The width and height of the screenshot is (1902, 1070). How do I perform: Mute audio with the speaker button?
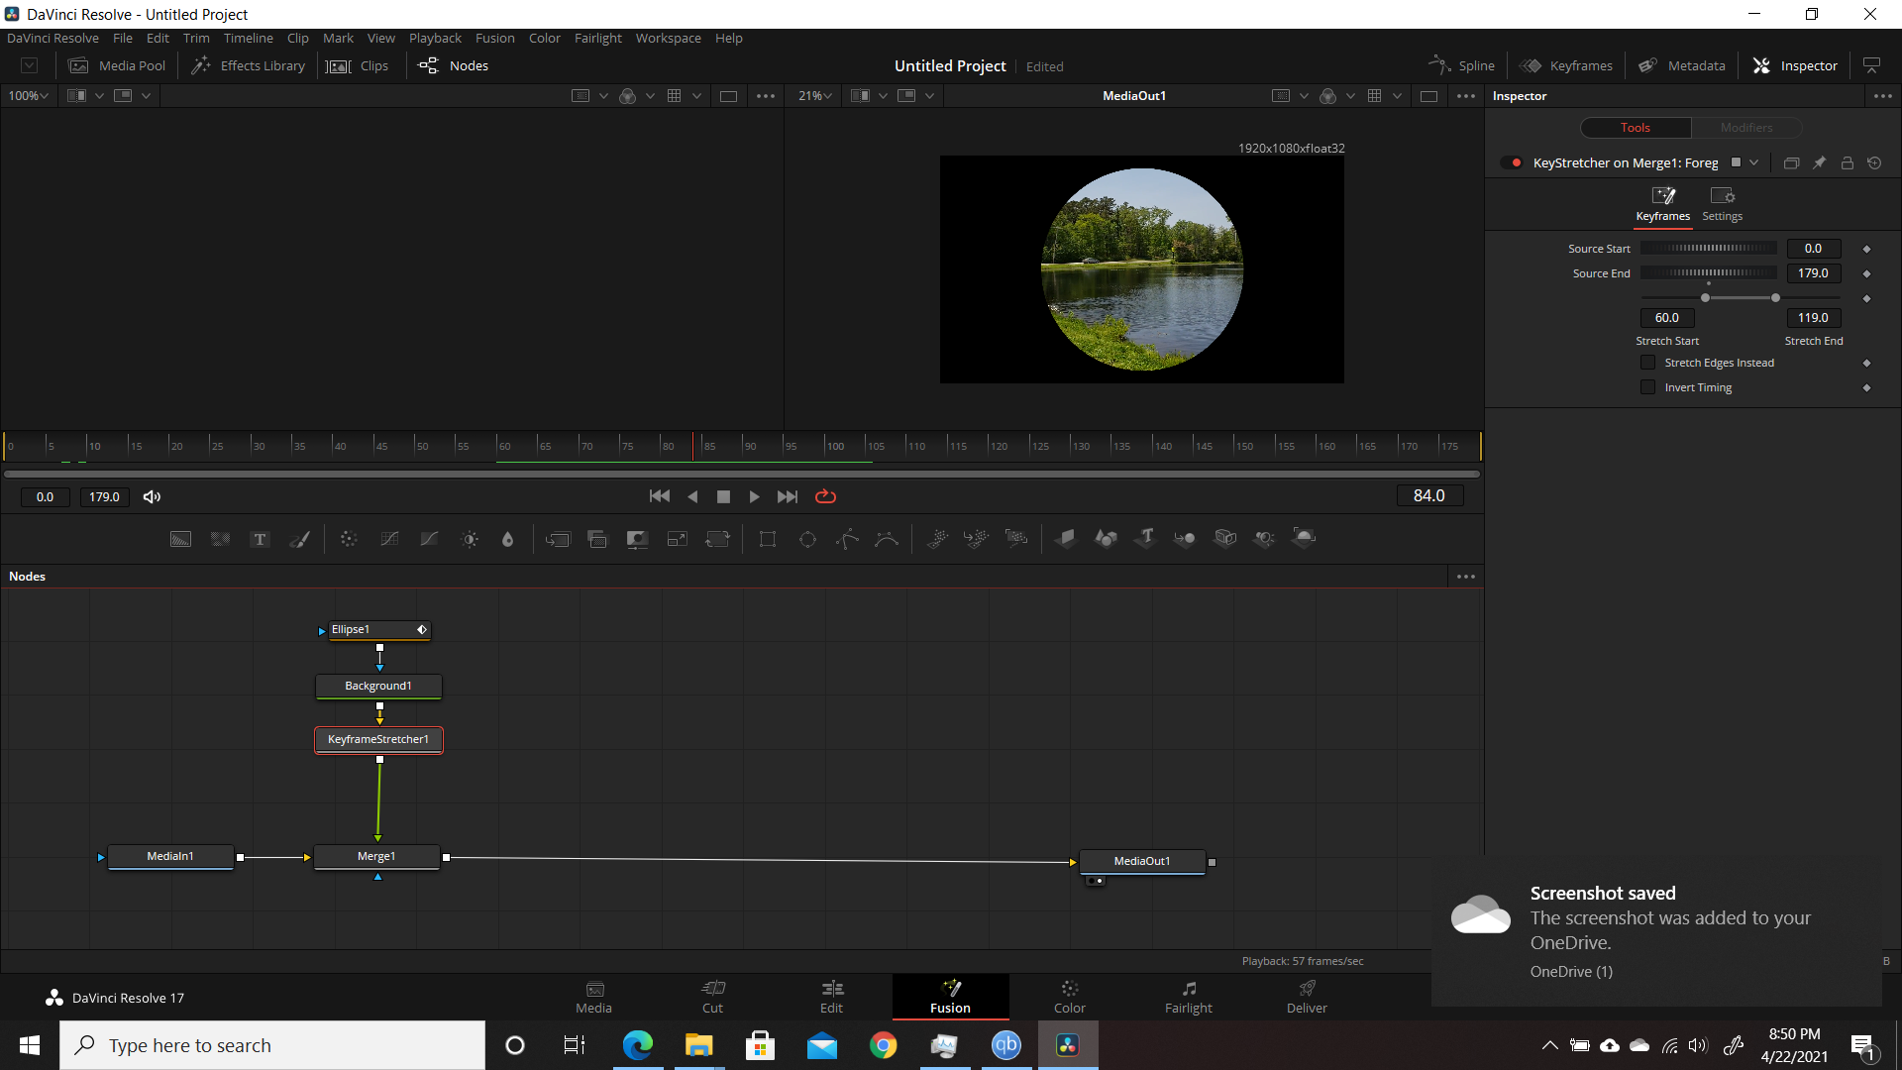(x=152, y=496)
